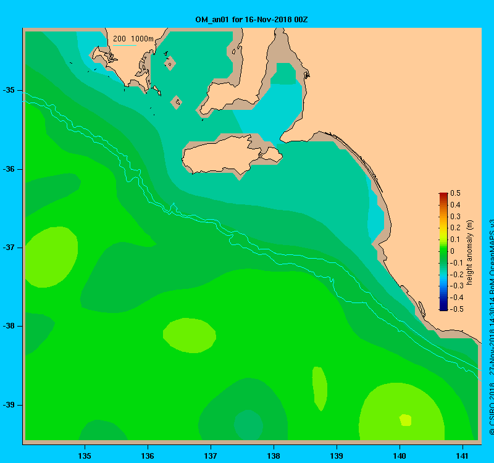Click the "-0.1" color bar label
Viewport: 494px width, 463px height.
coord(456,263)
